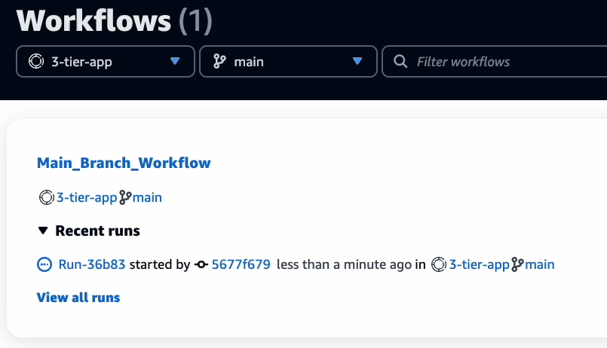Open the Main_Branch_Workflow link
607x348 pixels.
coord(124,163)
